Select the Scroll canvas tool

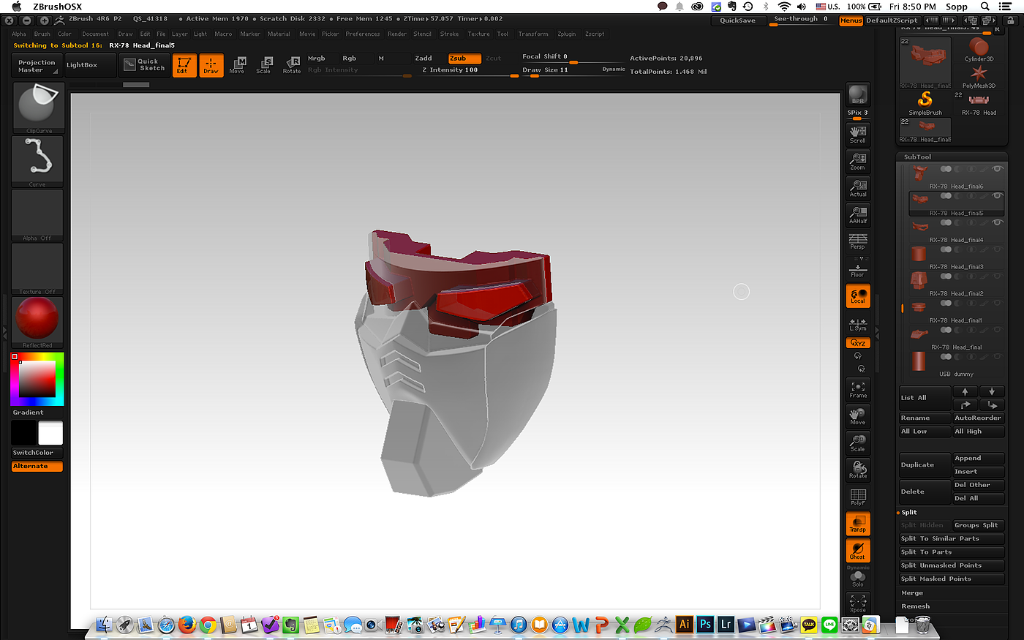[x=858, y=134]
